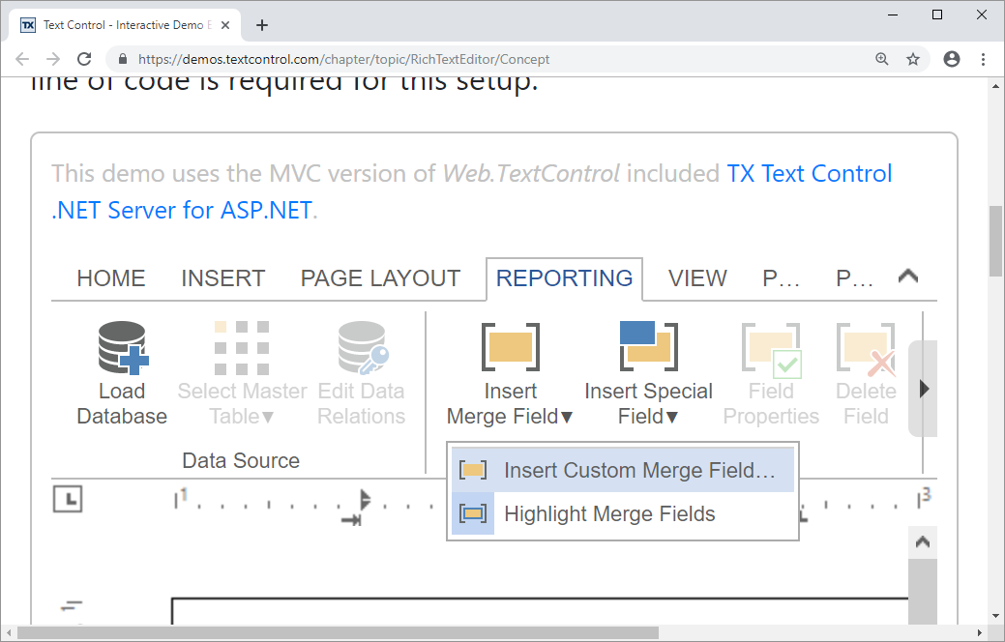Click the Delete Field icon
The width and height of the screenshot is (1005, 642).
(865, 347)
